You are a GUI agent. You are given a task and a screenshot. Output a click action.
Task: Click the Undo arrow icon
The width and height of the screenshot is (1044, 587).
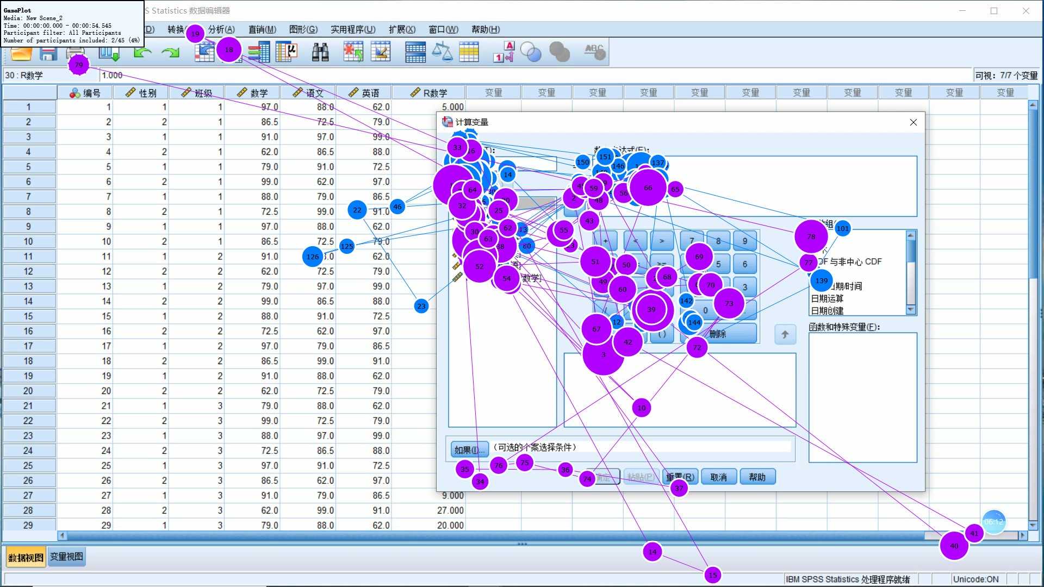pos(142,53)
